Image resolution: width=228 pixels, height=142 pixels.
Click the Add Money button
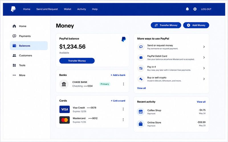(x=196, y=25)
